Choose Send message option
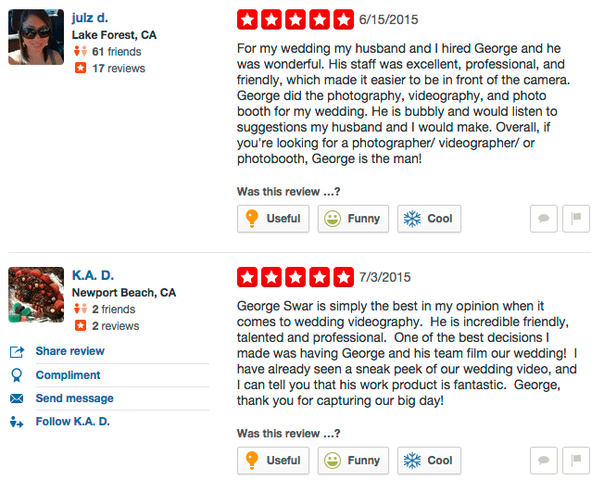604x493 pixels. click(x=74, y=398)
